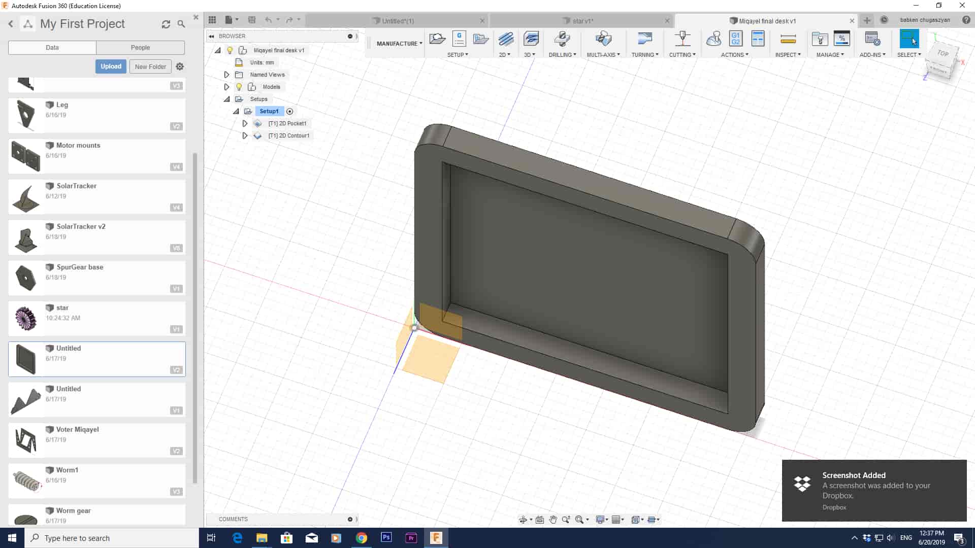Toggle lightbulb of Miqayel final desk v1

click(230, 50)
